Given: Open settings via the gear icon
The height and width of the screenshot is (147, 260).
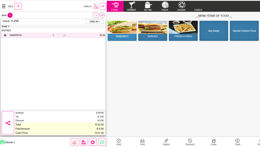Looking at the screenshot, I should 93,142.
